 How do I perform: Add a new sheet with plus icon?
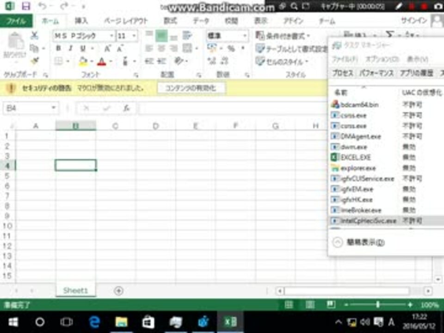[119, 290]
